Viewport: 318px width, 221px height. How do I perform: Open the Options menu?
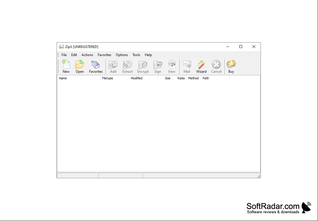(x=122, y=55)
